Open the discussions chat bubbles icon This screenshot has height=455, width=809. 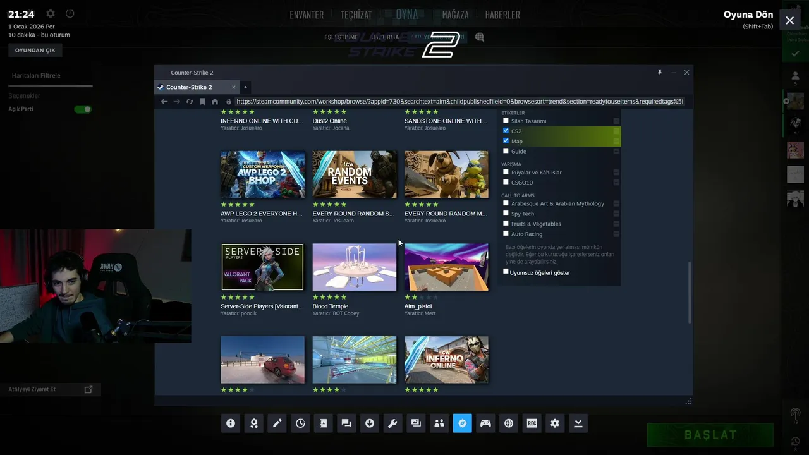click(x=346, y=423)
